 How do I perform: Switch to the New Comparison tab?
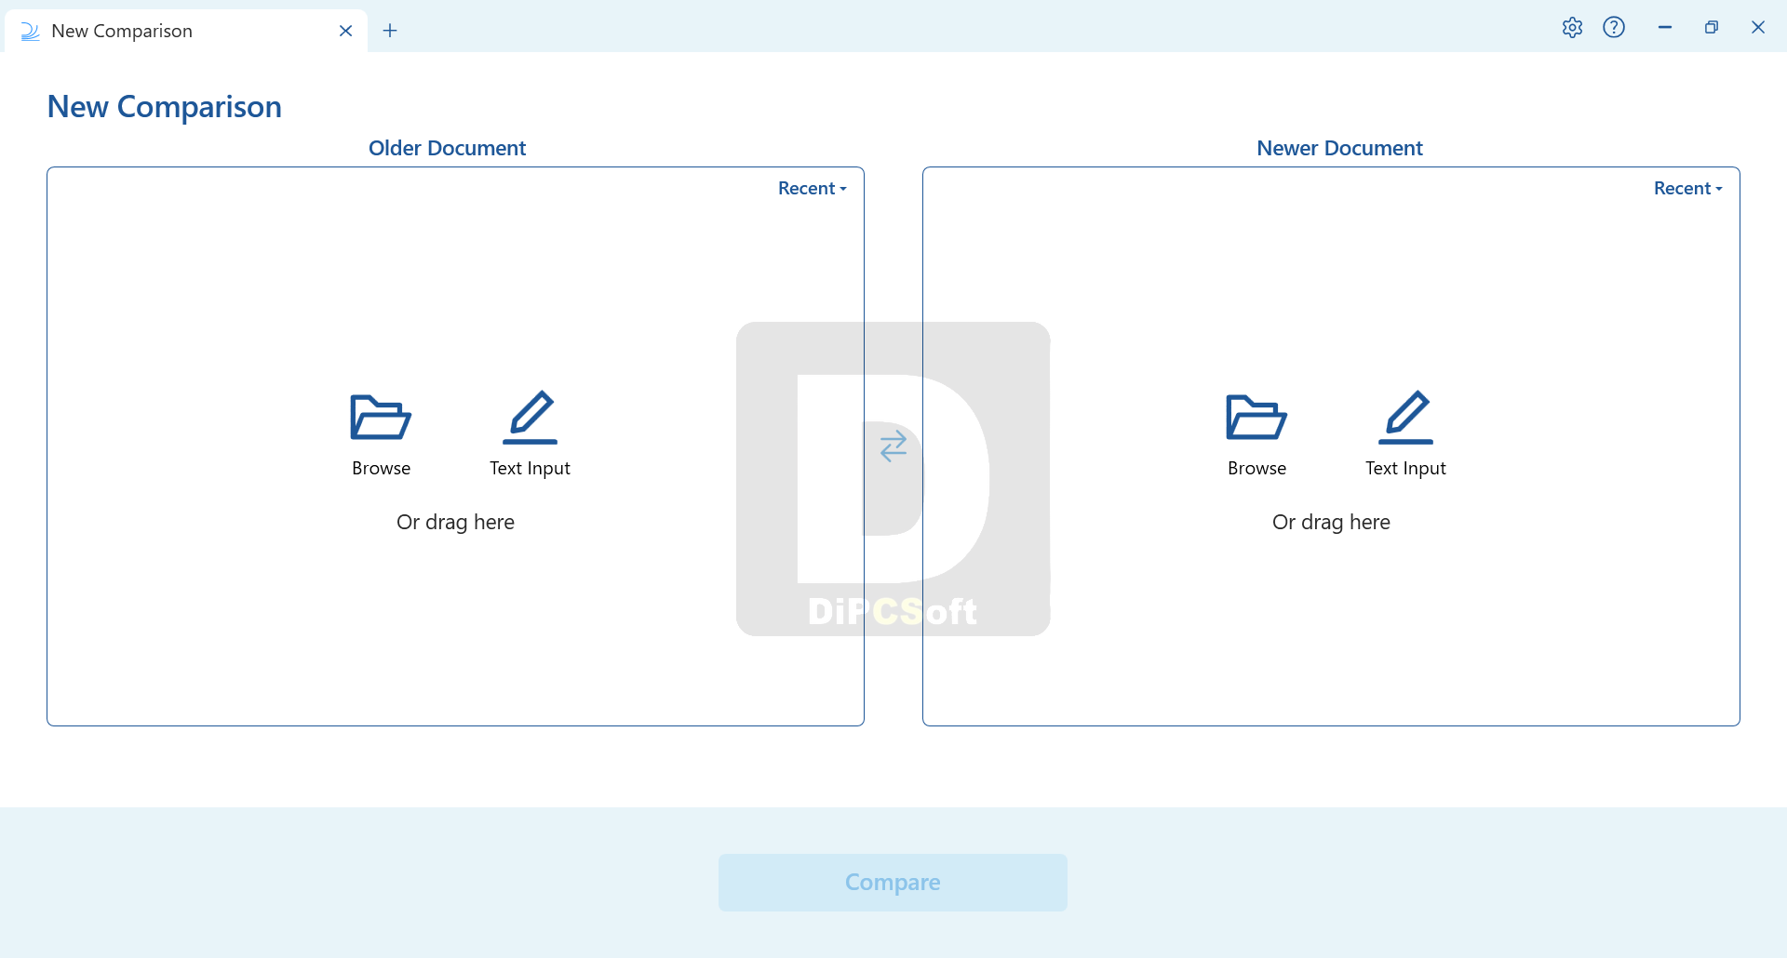click(186, 31)
